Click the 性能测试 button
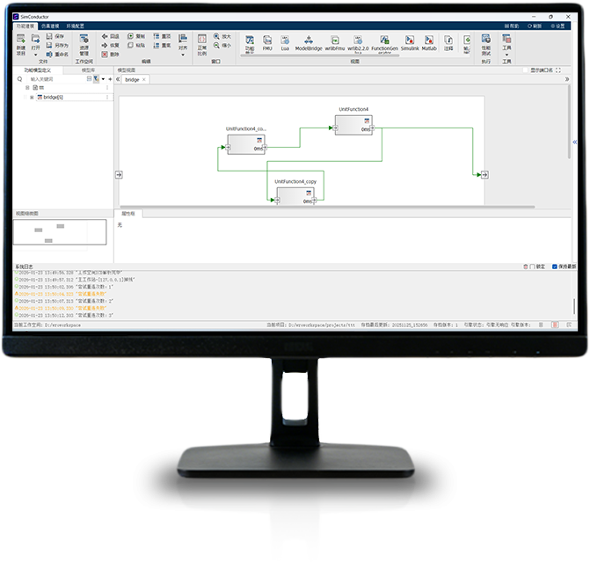 click(x=486, y=42)
